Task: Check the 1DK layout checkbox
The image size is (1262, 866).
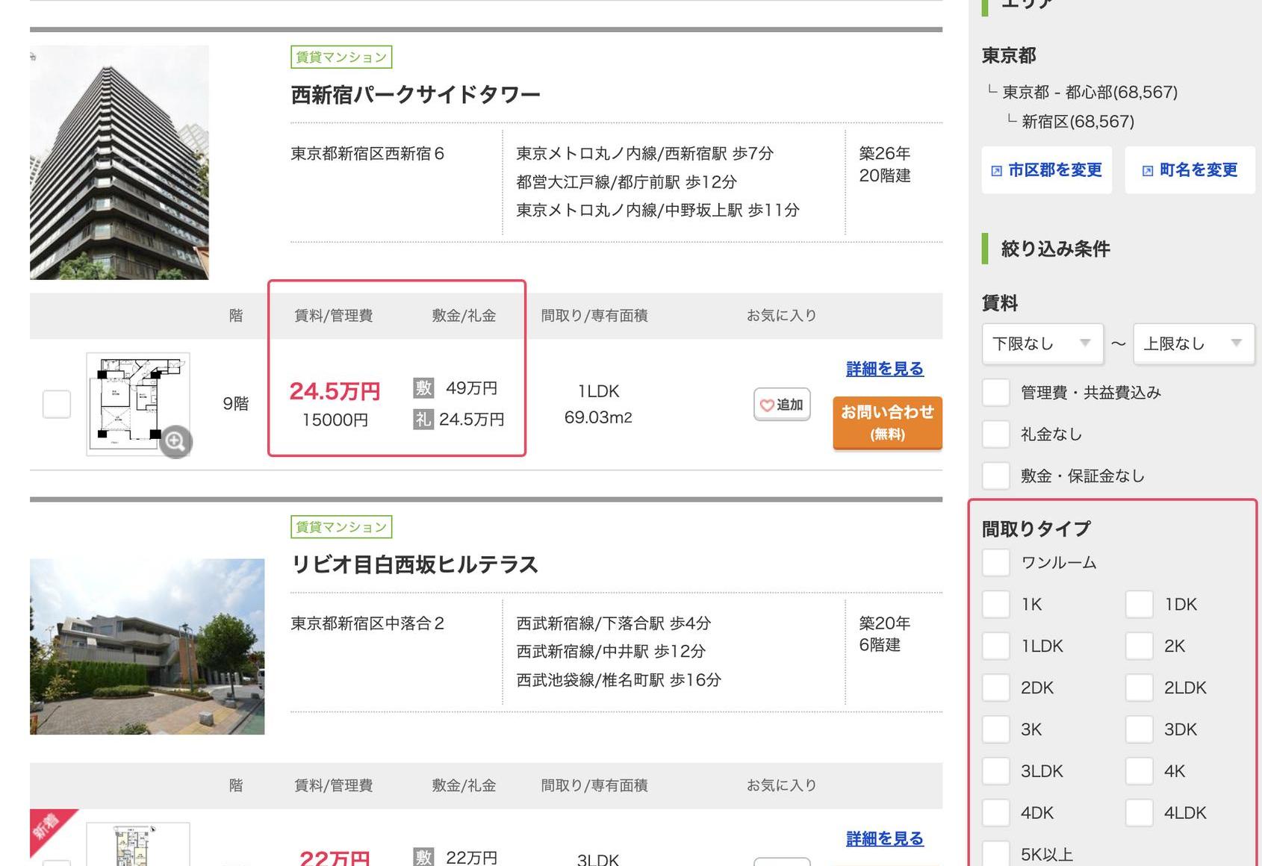Action: pyautogui.click(x=1140, y=604)
